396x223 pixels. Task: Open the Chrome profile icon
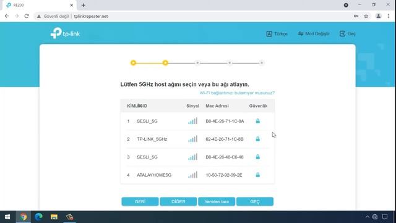tap(378, 16)
